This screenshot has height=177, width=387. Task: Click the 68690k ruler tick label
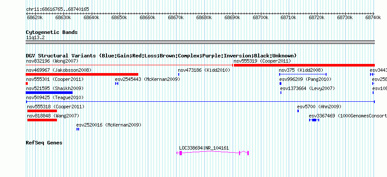coord(232,18)
